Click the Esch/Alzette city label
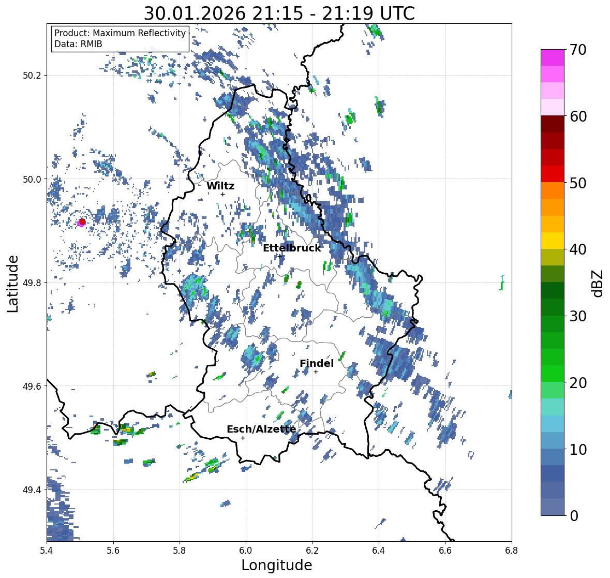610x578 pixels. [x=261, y=429]
